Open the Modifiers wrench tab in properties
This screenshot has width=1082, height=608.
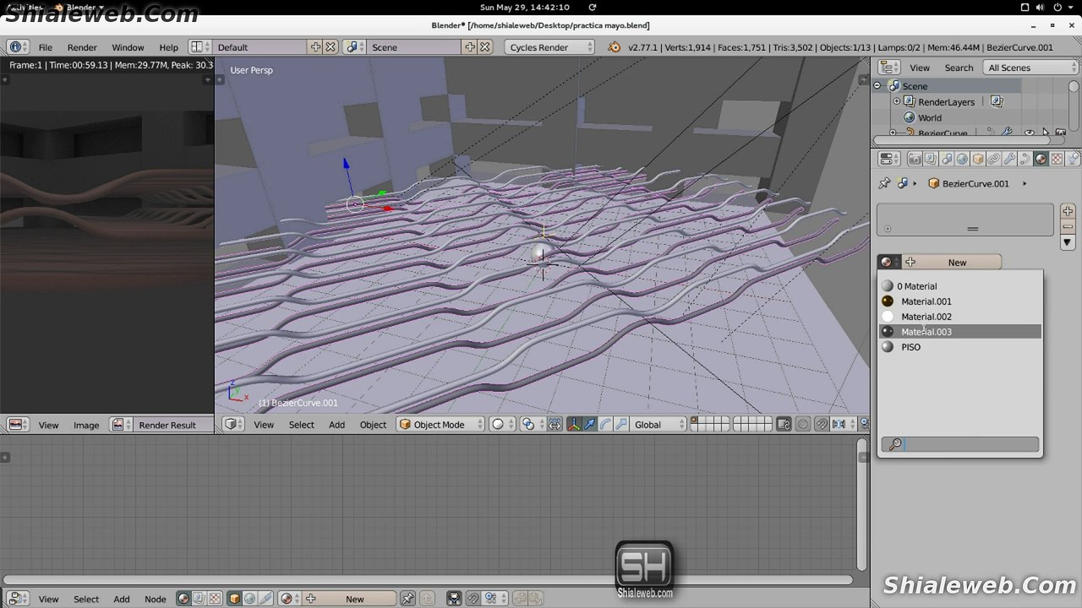pos(1009,159)
